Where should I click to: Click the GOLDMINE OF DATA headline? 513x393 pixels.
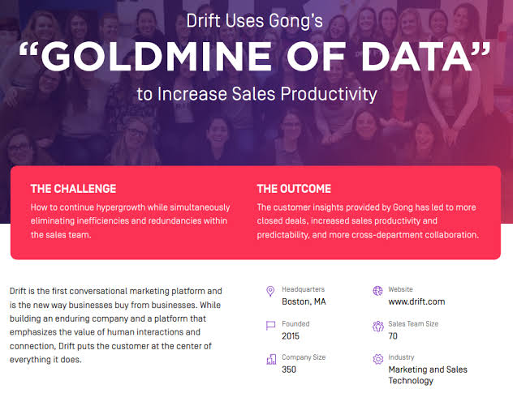[255, 56]
